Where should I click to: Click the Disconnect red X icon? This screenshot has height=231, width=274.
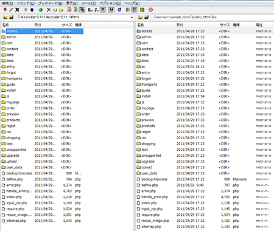[x=18, y=10]
